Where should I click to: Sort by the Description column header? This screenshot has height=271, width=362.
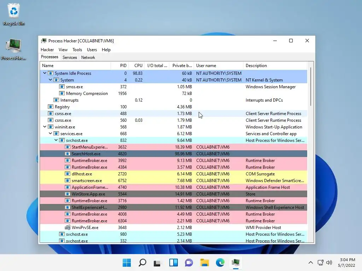pos(275,66)
